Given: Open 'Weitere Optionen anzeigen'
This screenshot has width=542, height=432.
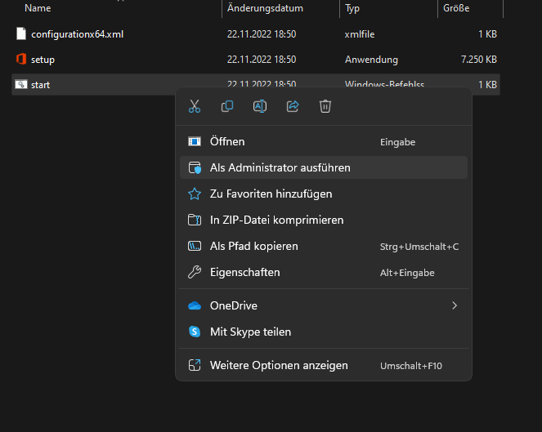Looking at the screenshot, I should (278, 365).
